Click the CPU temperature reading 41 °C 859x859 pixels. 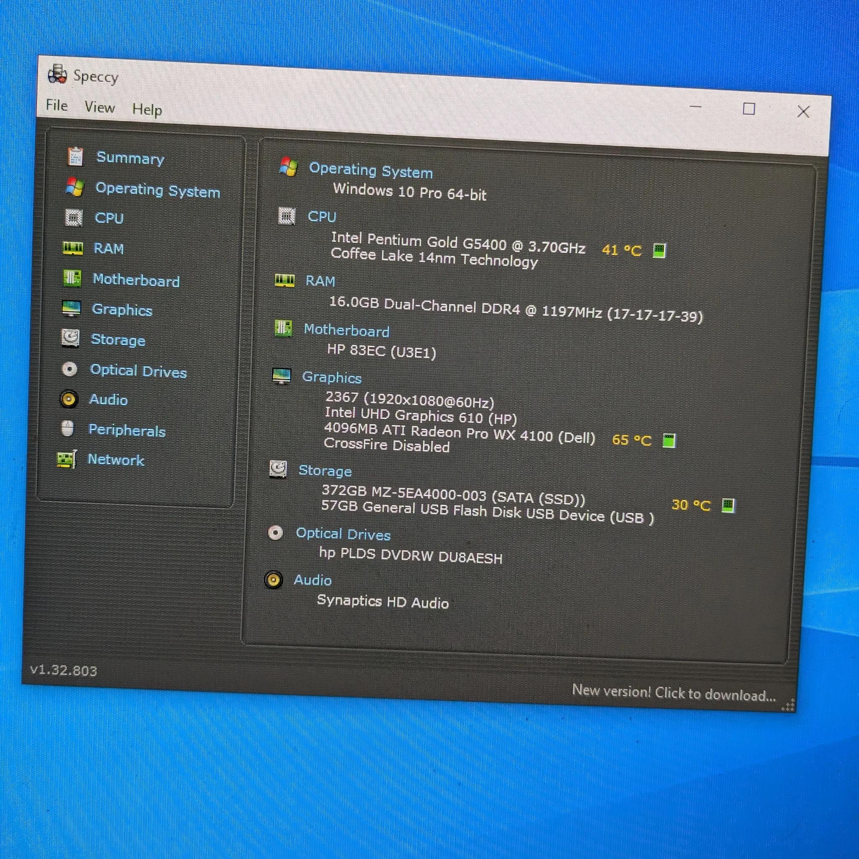click(x=622, y=250)
